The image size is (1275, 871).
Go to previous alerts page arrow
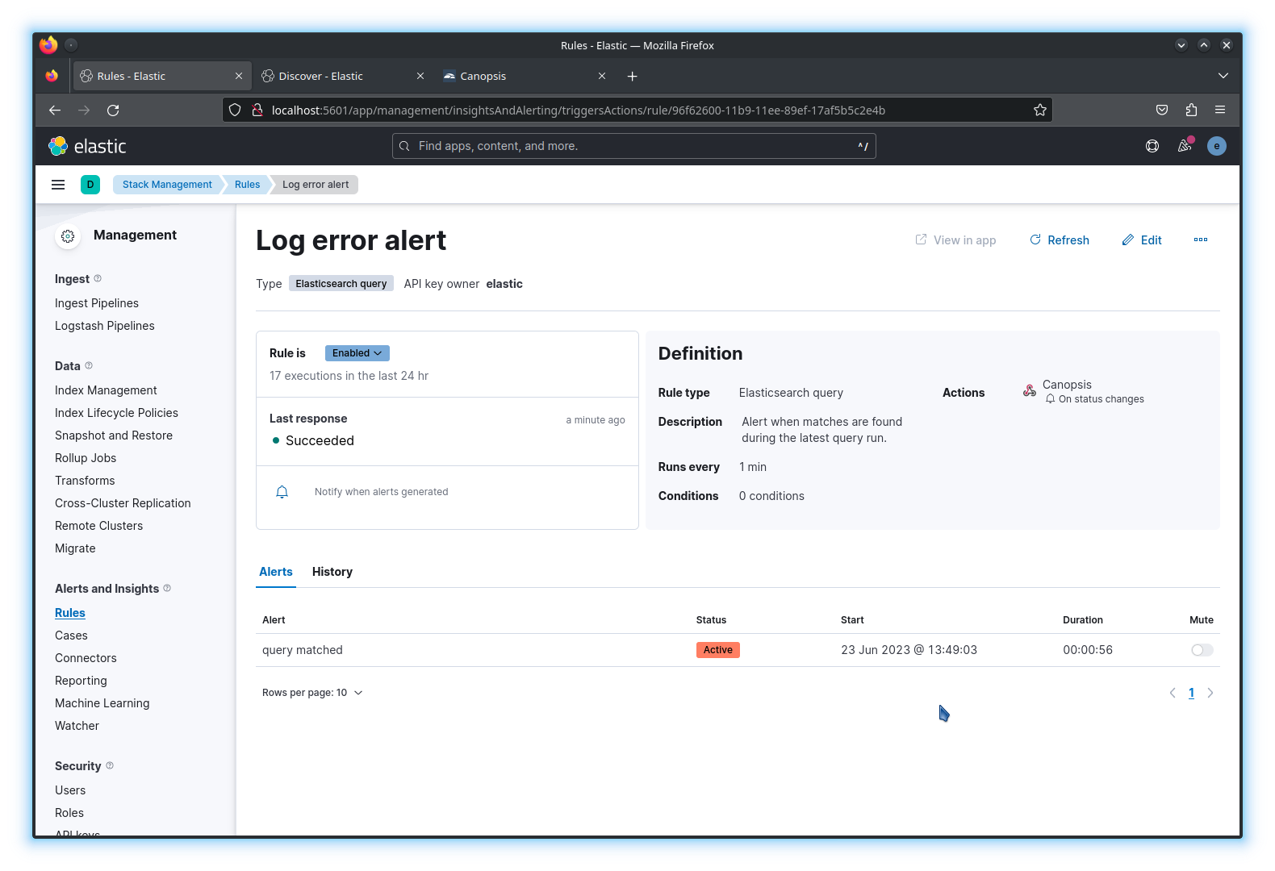click(1173, 693)
